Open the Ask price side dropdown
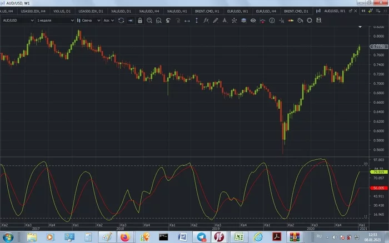This screenshot has width=389, height=243. click(108, 21)
